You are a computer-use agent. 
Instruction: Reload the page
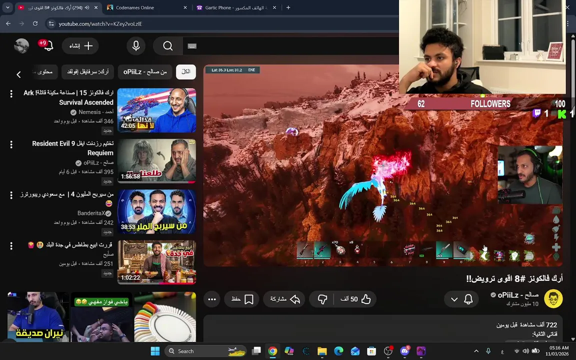pos(35,23)
